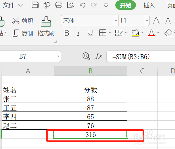Expand the font size dropdown arrow
The image size is (175, 149).
point(147,21)
